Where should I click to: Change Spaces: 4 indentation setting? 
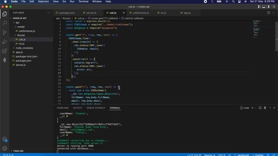tap(209, 155)
